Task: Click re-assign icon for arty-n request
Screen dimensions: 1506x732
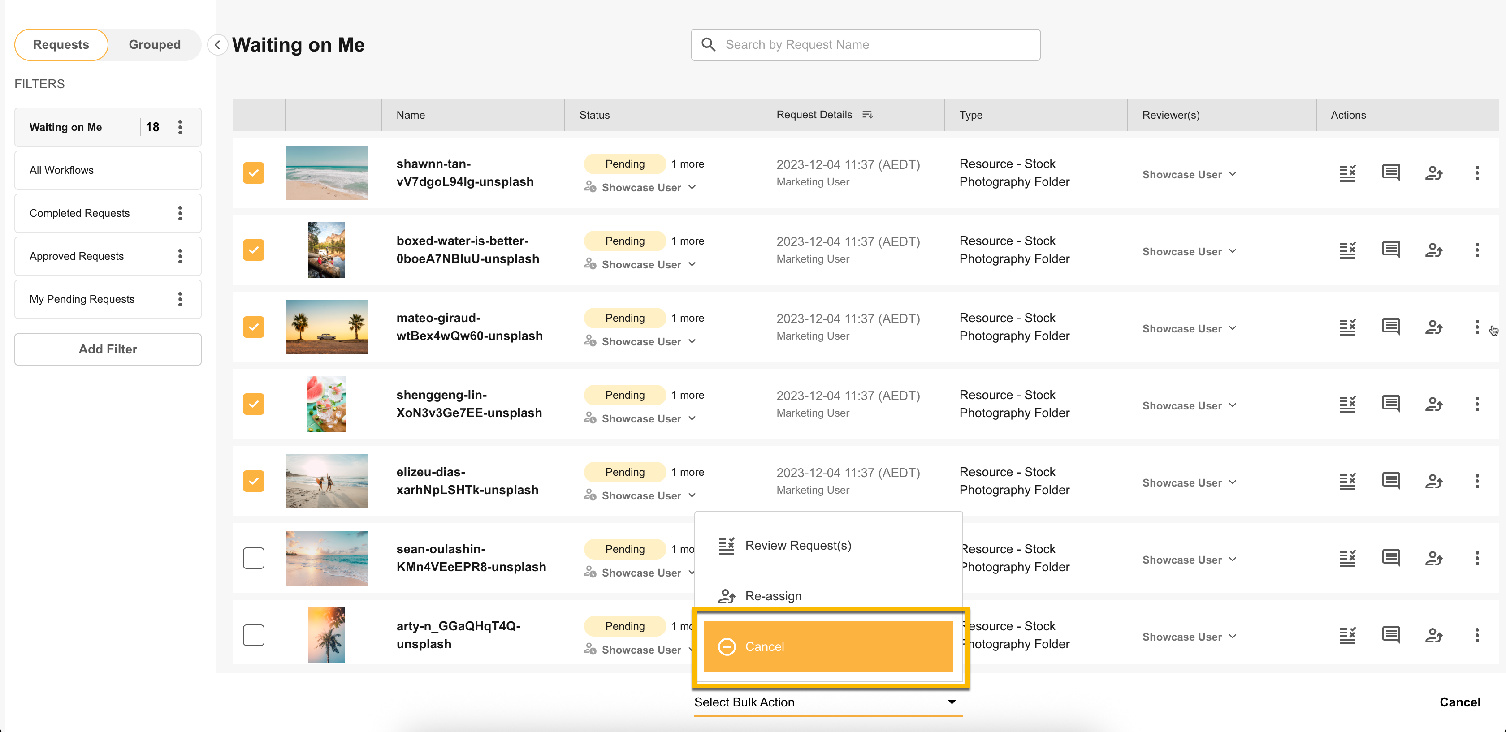Action: click(x=1433, y=636)
